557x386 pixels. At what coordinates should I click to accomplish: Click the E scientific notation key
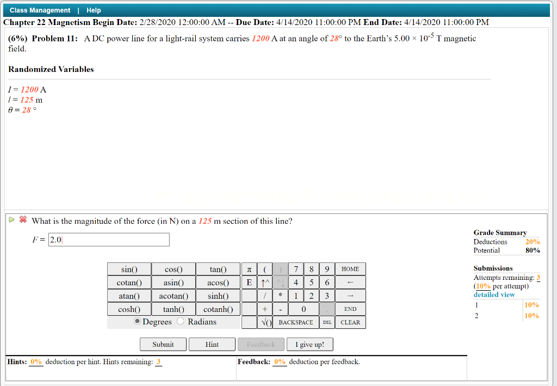click(x=249, y=282)
